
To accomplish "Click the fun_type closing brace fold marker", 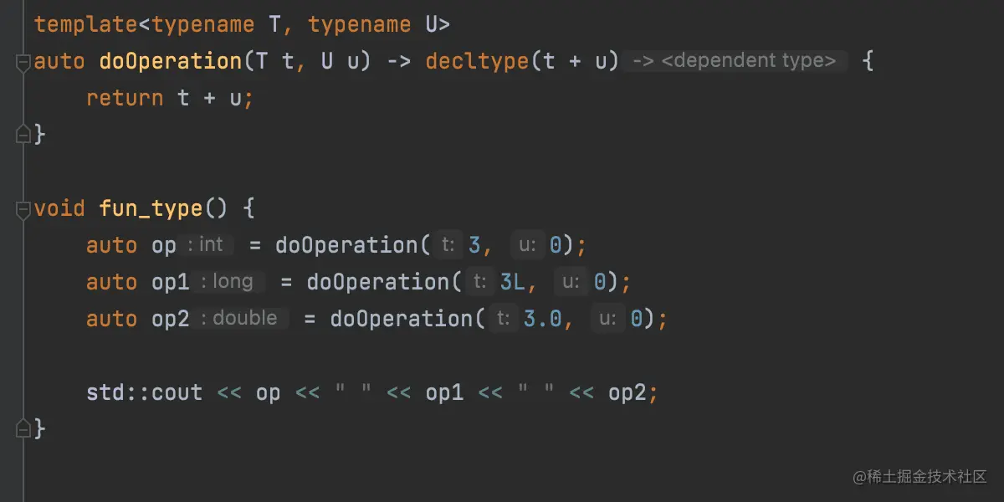I will (x=23, y=427).
